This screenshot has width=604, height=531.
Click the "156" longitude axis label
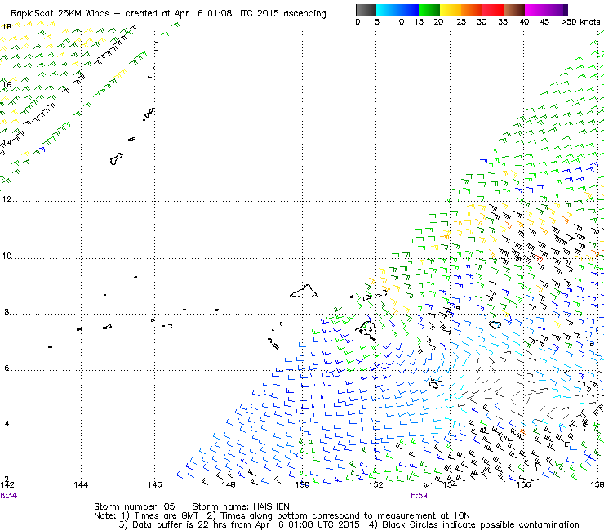pyautogui.click(x=523, y=484)
